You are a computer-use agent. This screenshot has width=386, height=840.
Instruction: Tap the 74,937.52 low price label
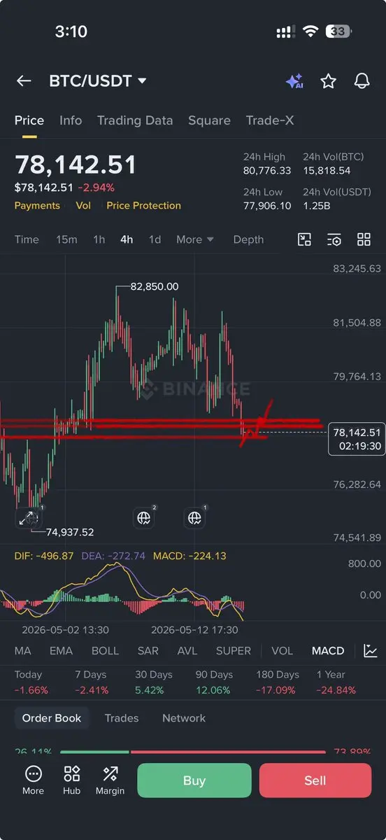click(70, 532)
